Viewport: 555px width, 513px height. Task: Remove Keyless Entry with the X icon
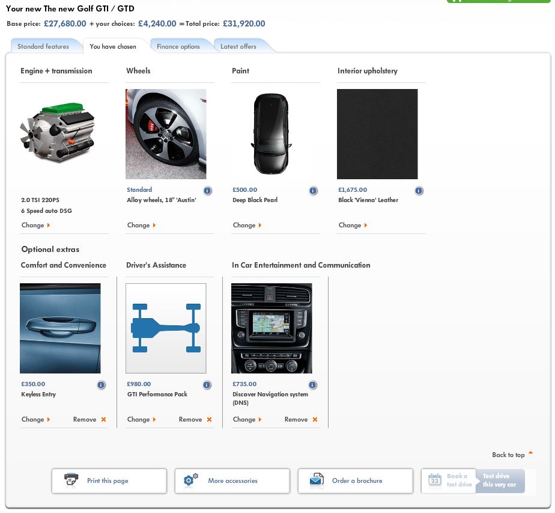point(103,420)
